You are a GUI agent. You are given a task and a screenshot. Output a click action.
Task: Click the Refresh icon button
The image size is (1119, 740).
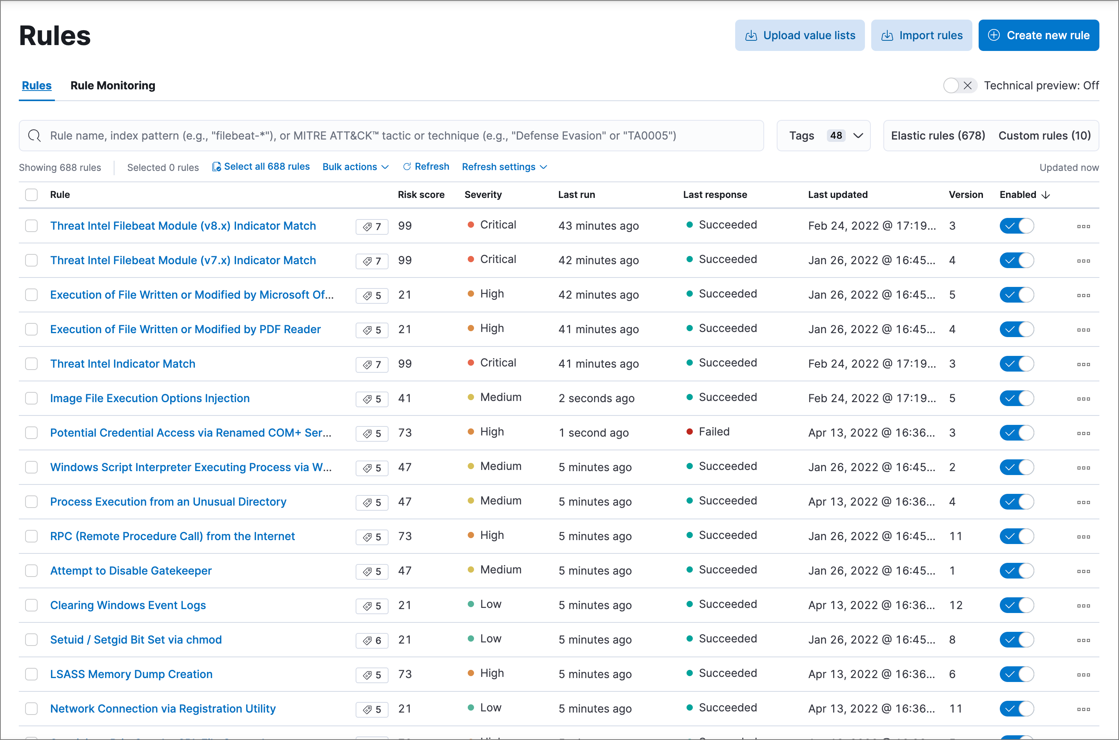(407, 167)
